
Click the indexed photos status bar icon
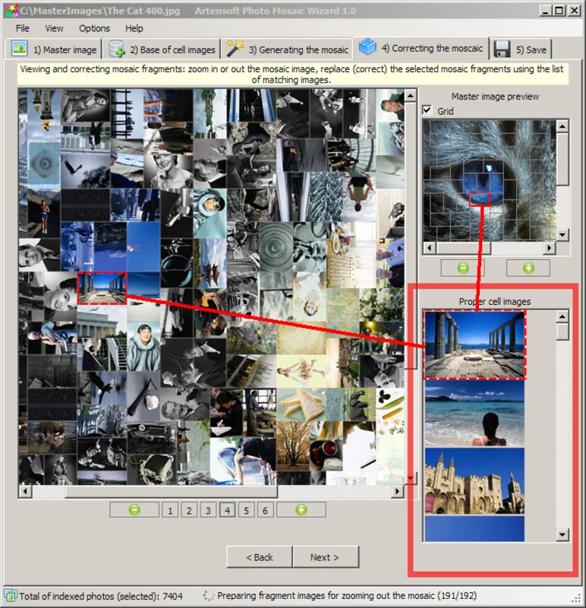[x=11, y=595]
